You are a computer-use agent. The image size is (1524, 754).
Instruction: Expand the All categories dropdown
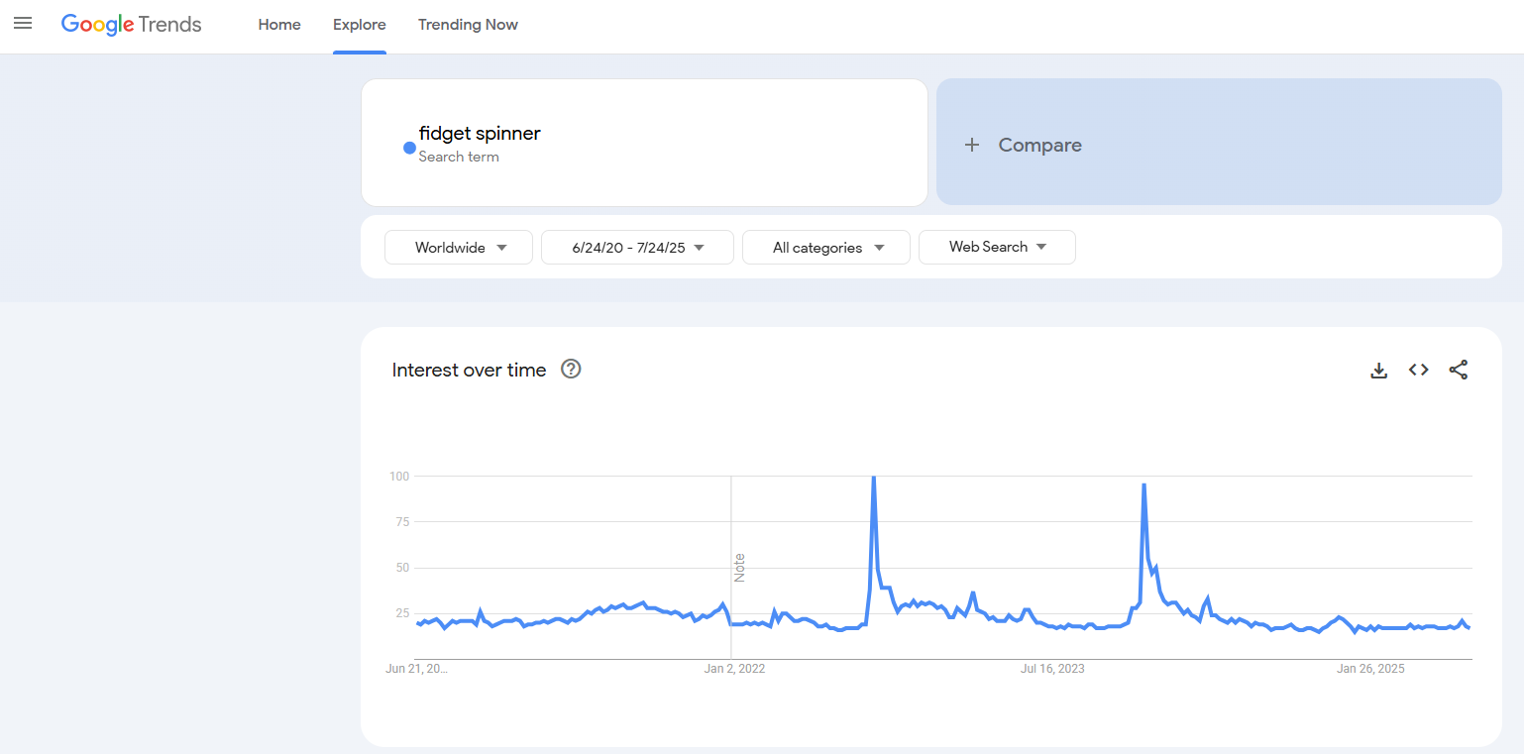point(825,248)
